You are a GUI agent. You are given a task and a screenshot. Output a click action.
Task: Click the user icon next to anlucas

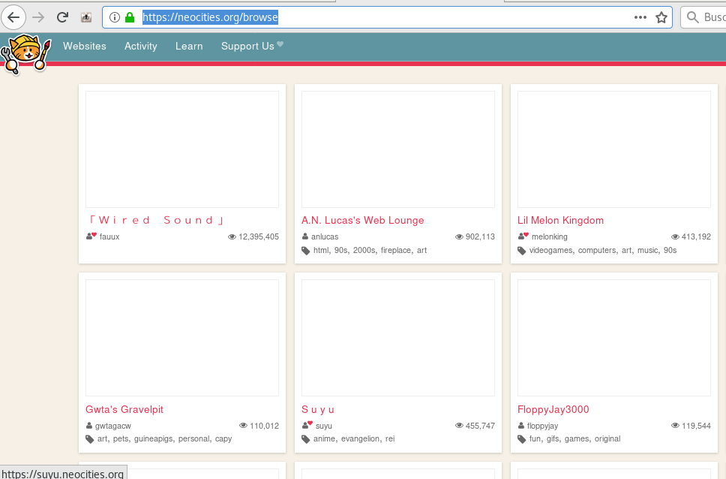[x=306, y=236]
